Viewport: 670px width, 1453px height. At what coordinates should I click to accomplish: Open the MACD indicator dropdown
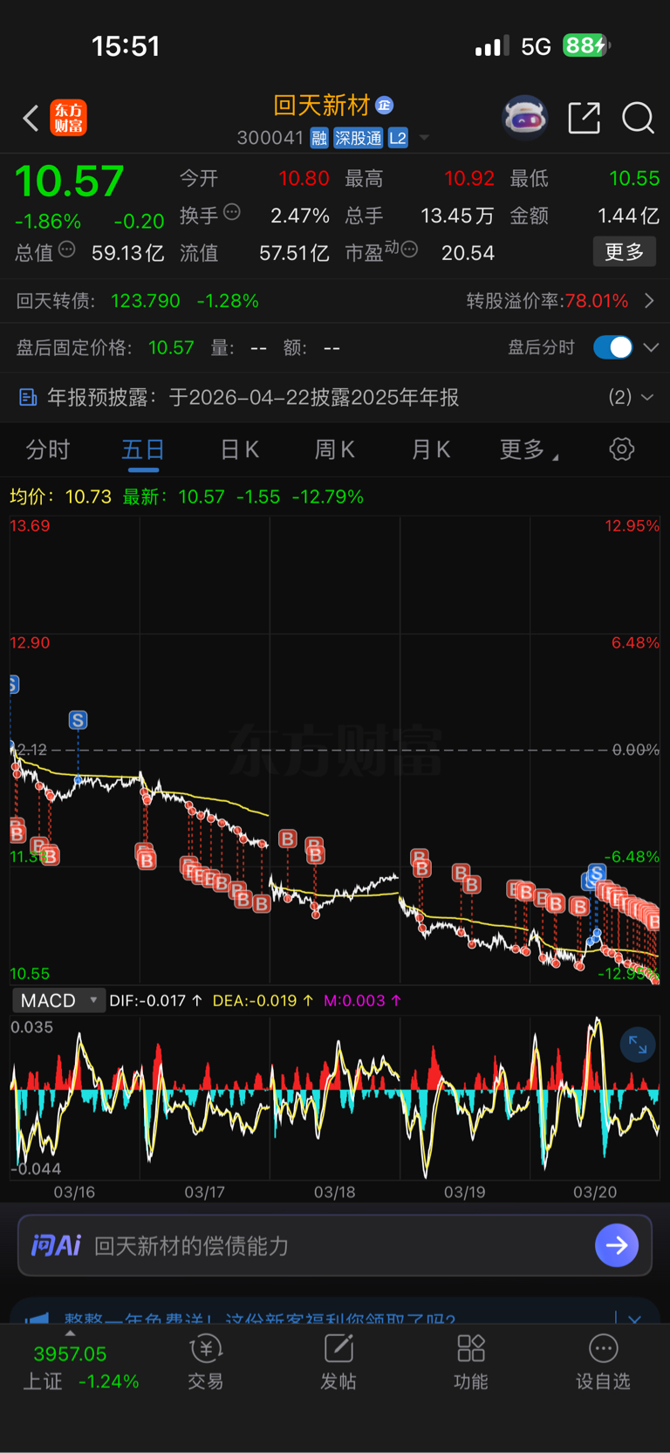(x=59, y=1000)
